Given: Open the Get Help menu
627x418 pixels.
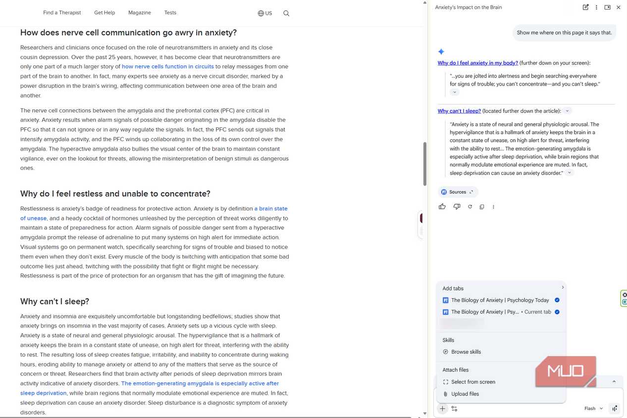Looking at the screenshot, I should point(104,12).
